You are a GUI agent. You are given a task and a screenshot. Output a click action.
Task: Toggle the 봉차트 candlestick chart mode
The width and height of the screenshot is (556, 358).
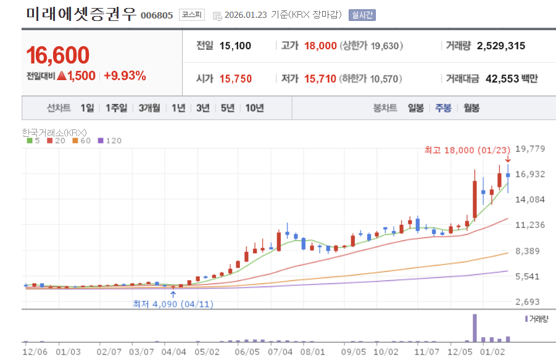386,107
